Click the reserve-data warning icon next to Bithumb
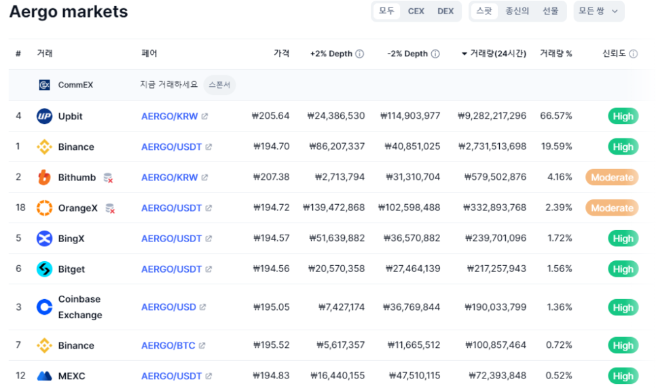Image resolution: width=656 pixels, height=390 pixels. 109,178
